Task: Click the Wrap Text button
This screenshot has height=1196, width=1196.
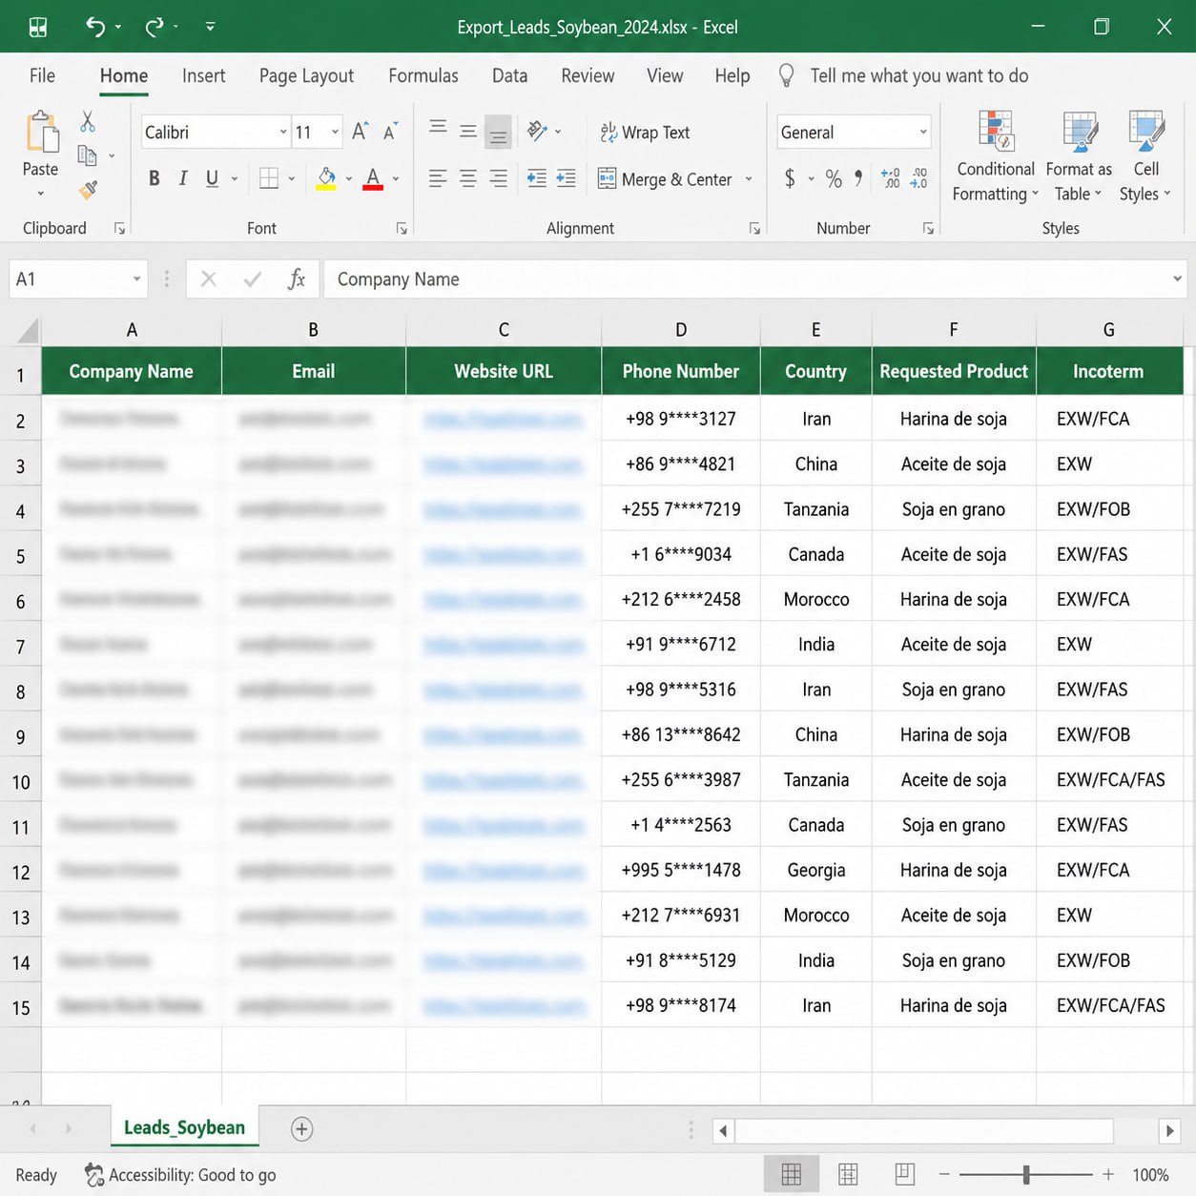Action: point(645,133)
